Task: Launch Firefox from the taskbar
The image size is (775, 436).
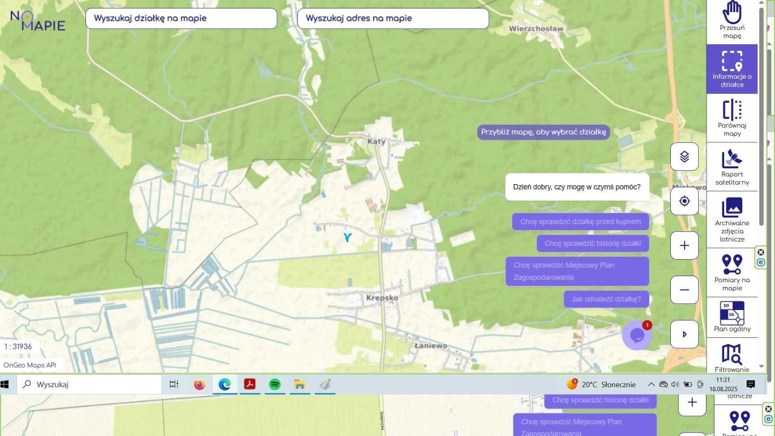Action: click(x=199, y=385)
